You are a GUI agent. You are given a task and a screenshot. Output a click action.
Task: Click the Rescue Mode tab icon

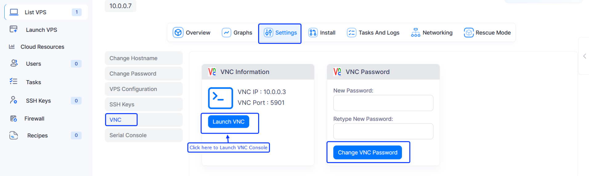pyautogui.click(x=469, y=33)
